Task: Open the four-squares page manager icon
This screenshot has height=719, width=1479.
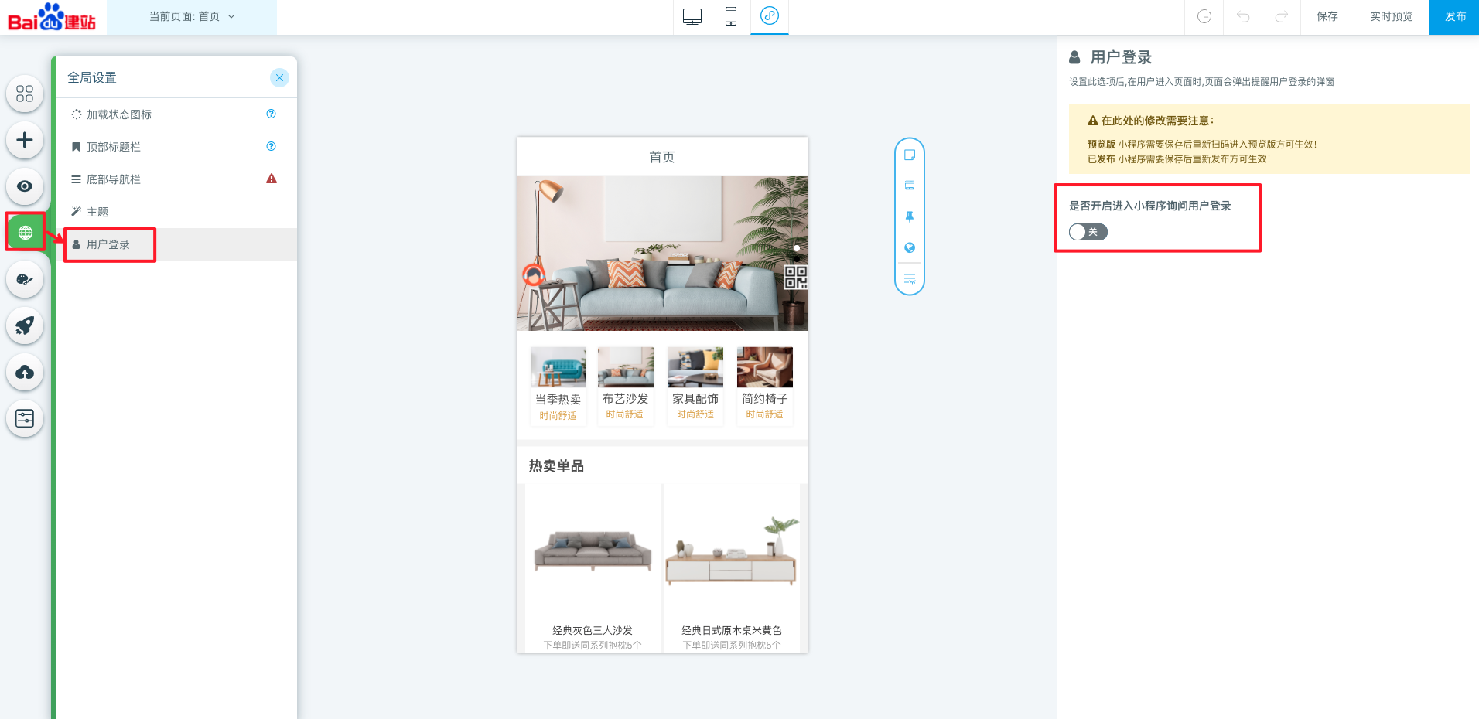Action: [25, 94]
